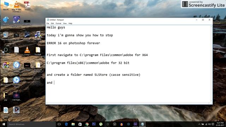Select the Movie Maker desktop icon
The image size is (226, 127).
click(x=6, y=81)
